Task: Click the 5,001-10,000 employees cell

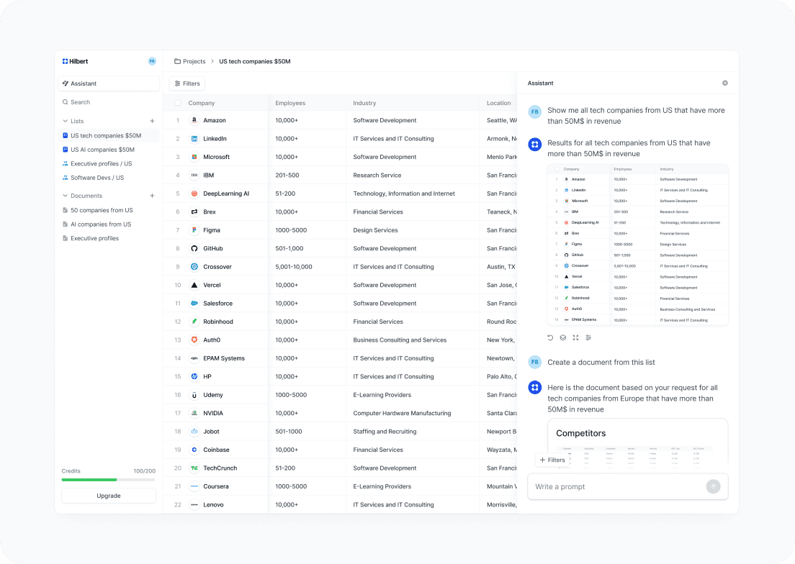Action: tap(294, 267)
